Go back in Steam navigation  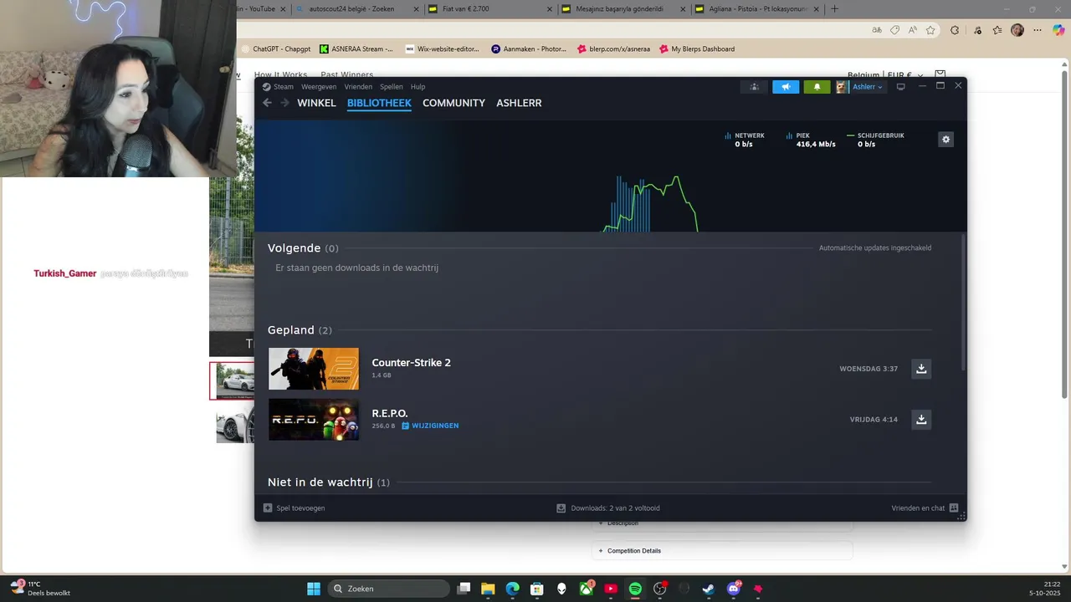[x=267, y=103]
